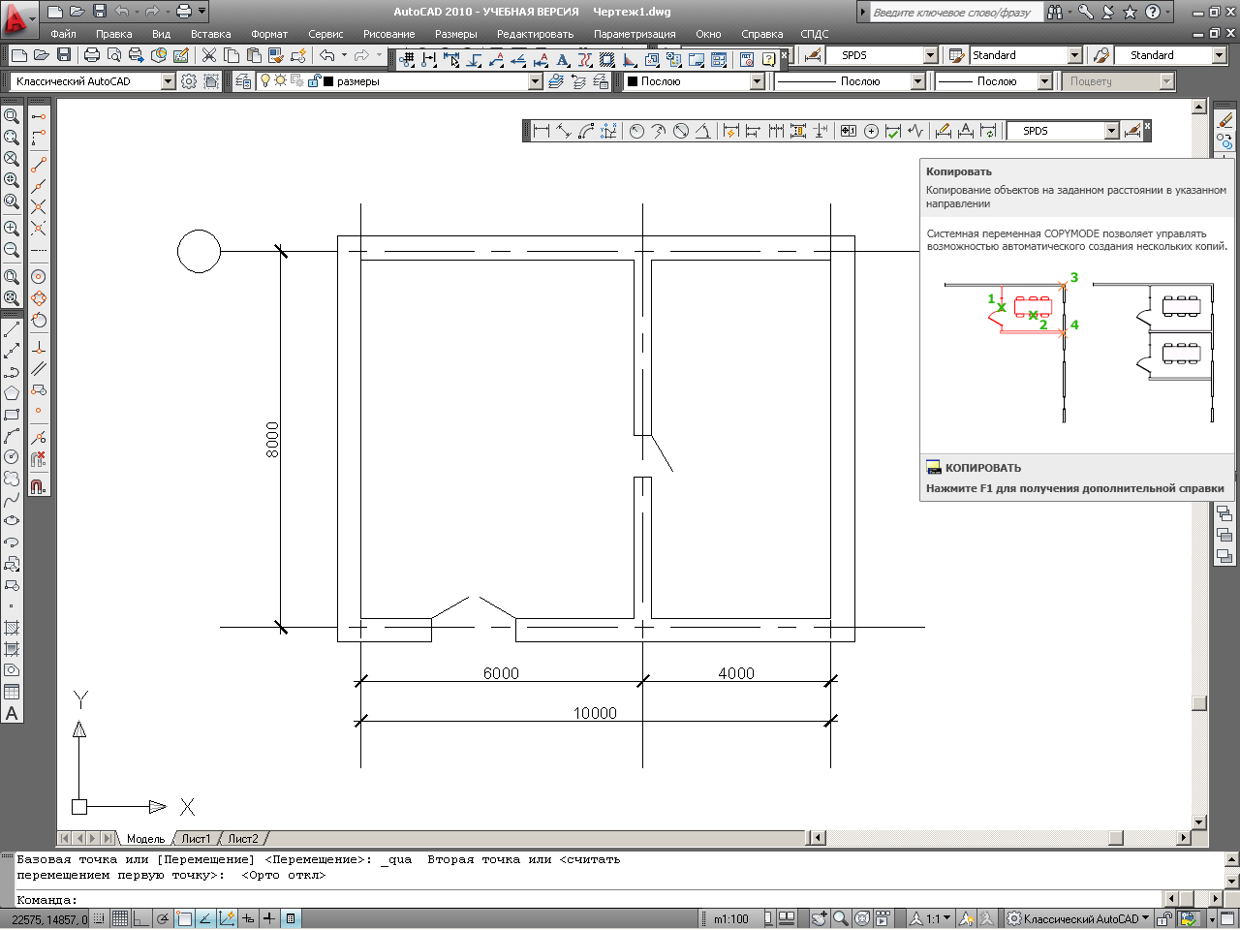Open the Вставка menu
The image size is (1240, 930).
(x=210, y=34)
